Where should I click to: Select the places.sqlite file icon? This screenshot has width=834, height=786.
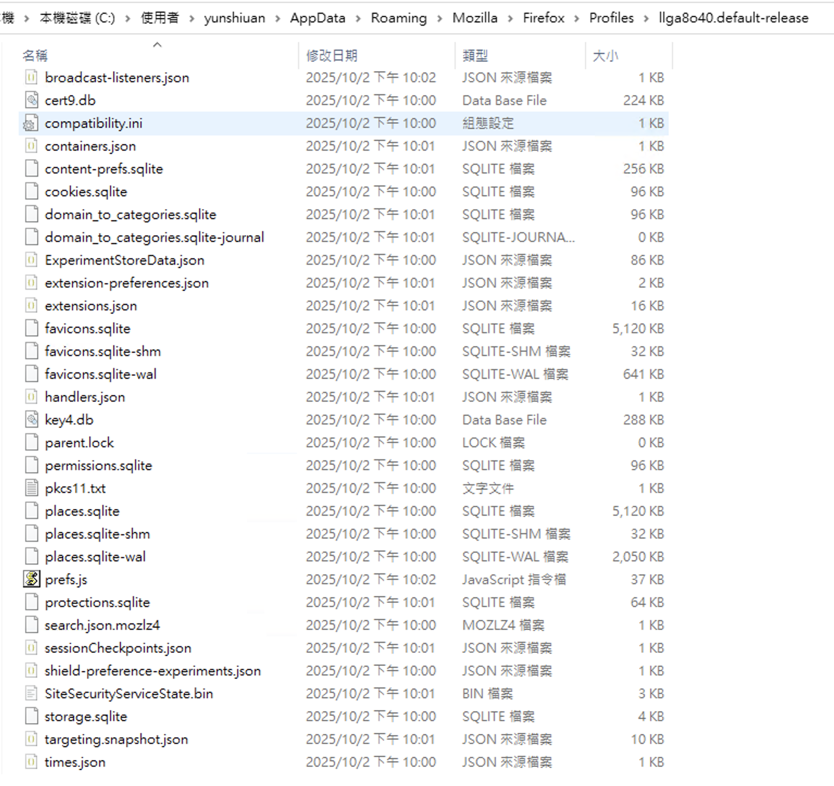32,511
